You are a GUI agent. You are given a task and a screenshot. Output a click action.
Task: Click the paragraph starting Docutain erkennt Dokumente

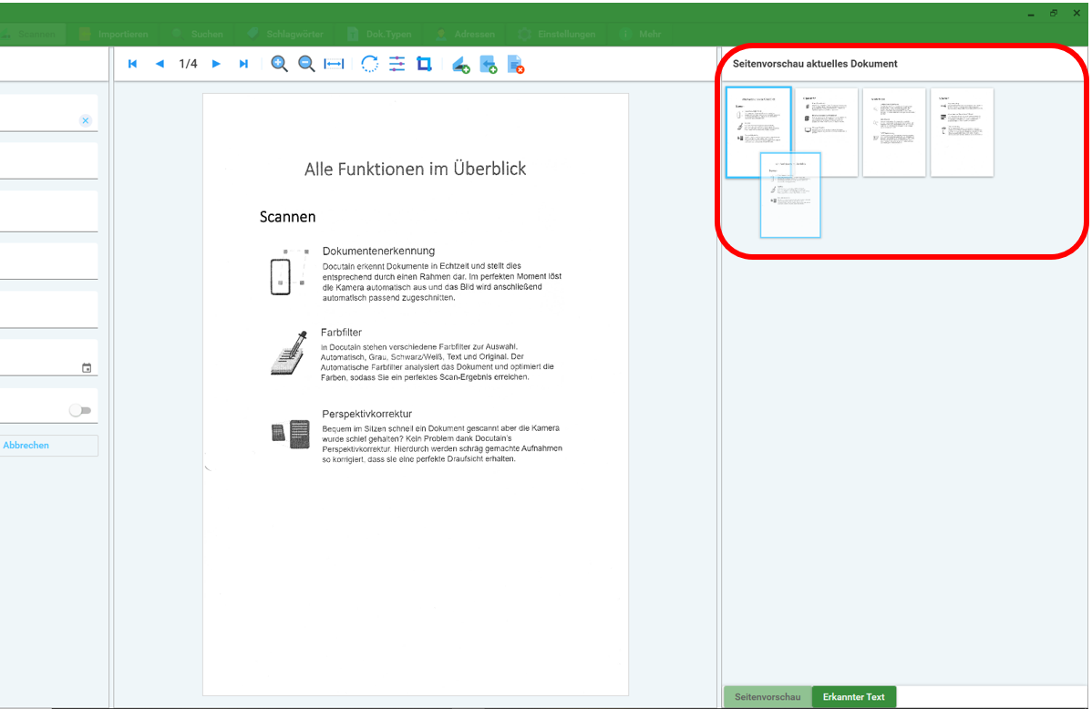441,282
